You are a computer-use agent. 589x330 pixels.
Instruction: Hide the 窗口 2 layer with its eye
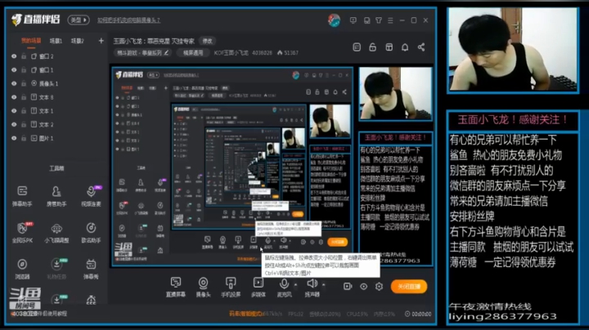[14, 56]
